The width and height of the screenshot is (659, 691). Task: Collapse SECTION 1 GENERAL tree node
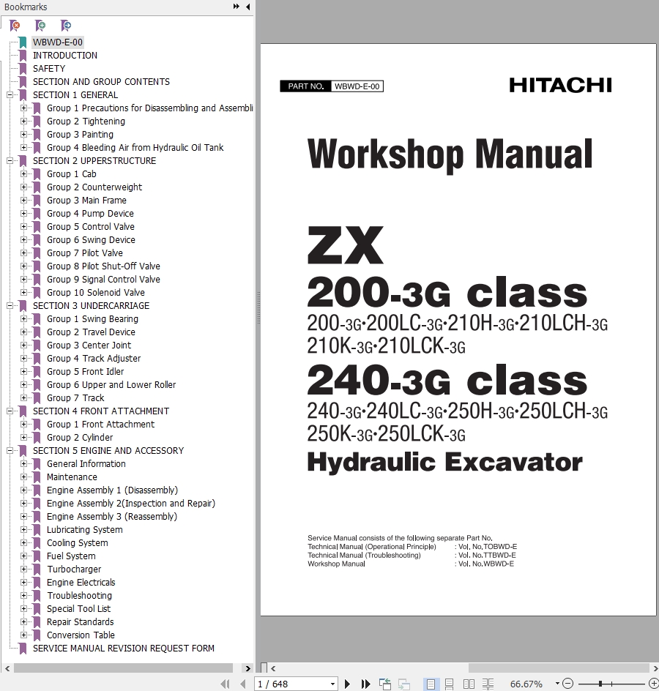[x=10, y=94]
